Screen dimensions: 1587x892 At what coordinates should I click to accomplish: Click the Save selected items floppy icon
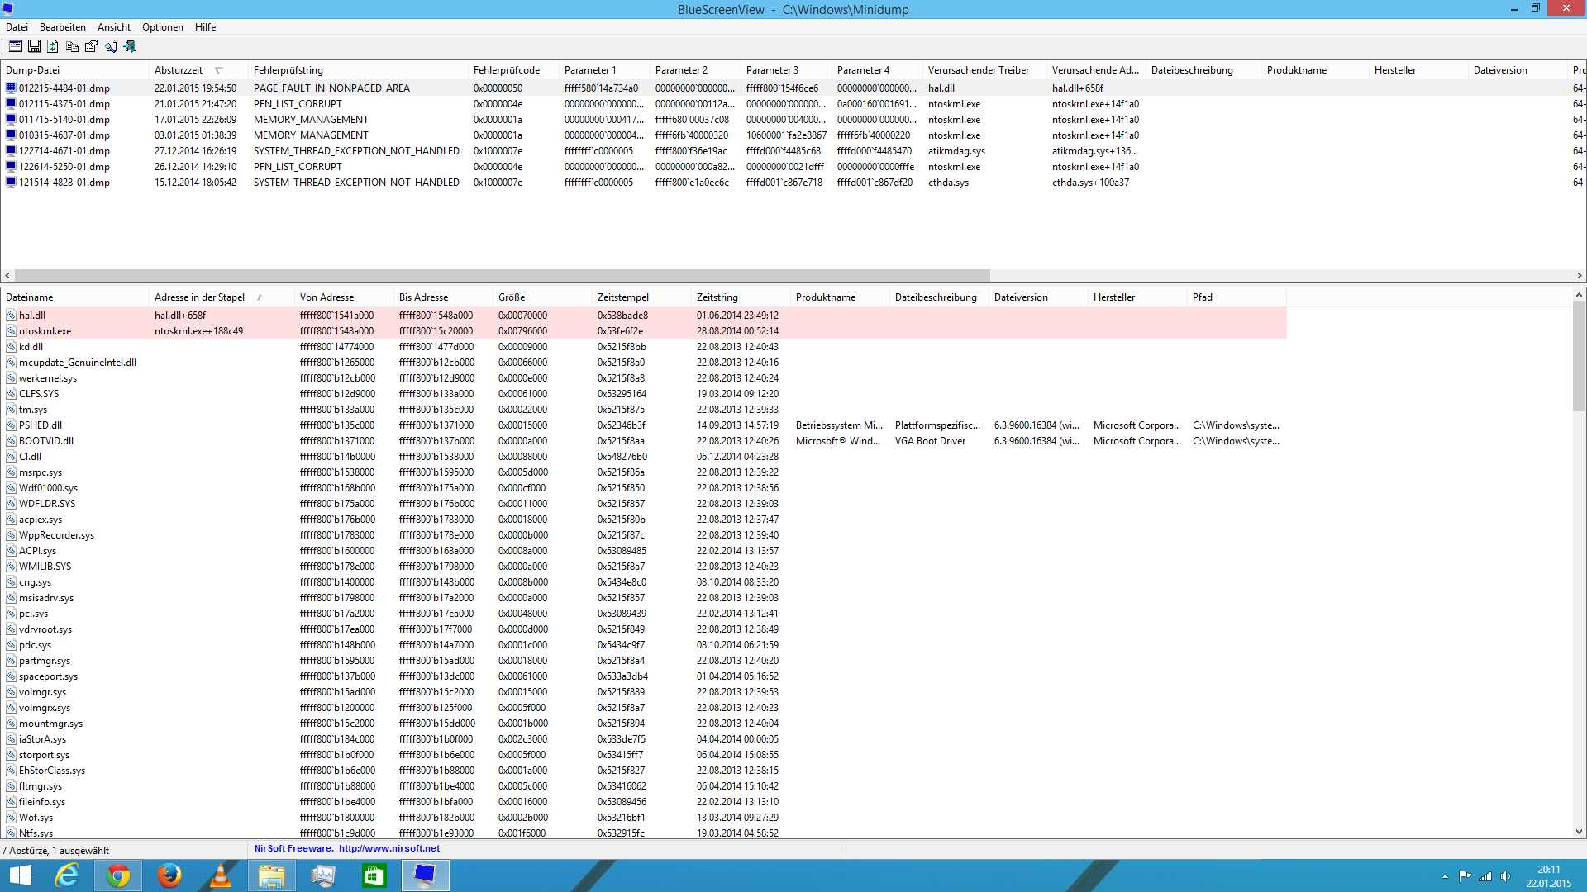[x=35, y=46]
